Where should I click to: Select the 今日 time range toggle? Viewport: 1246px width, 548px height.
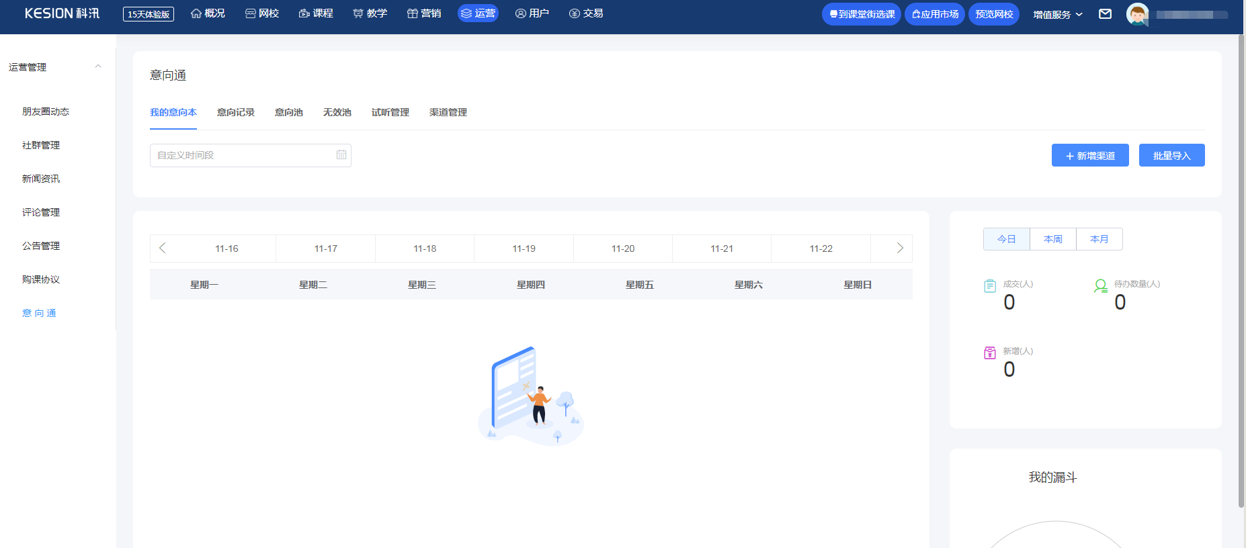tap(1006, 239)
